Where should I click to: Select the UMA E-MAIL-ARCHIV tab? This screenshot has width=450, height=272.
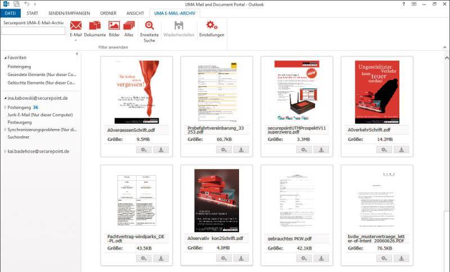(x=175, y=13)
